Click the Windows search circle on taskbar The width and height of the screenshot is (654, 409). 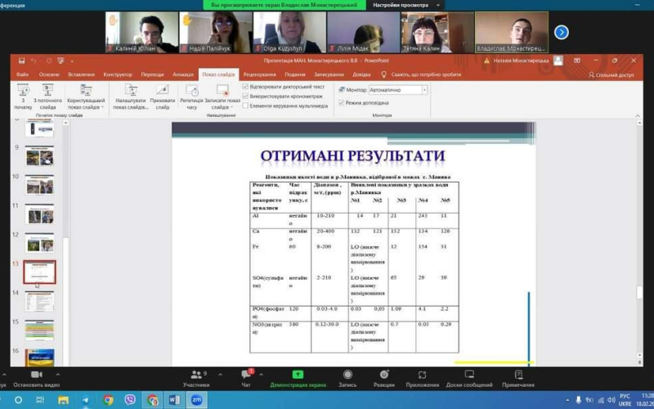point(18,400)
